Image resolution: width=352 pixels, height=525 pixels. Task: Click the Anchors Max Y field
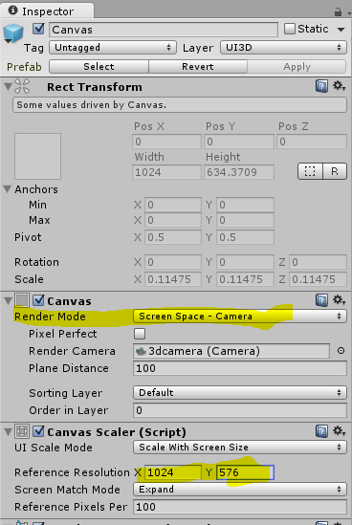[x=245, y=220]
